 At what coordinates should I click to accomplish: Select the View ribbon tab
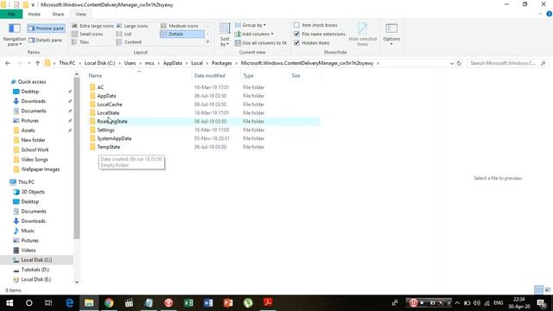[x=80, y=14]
